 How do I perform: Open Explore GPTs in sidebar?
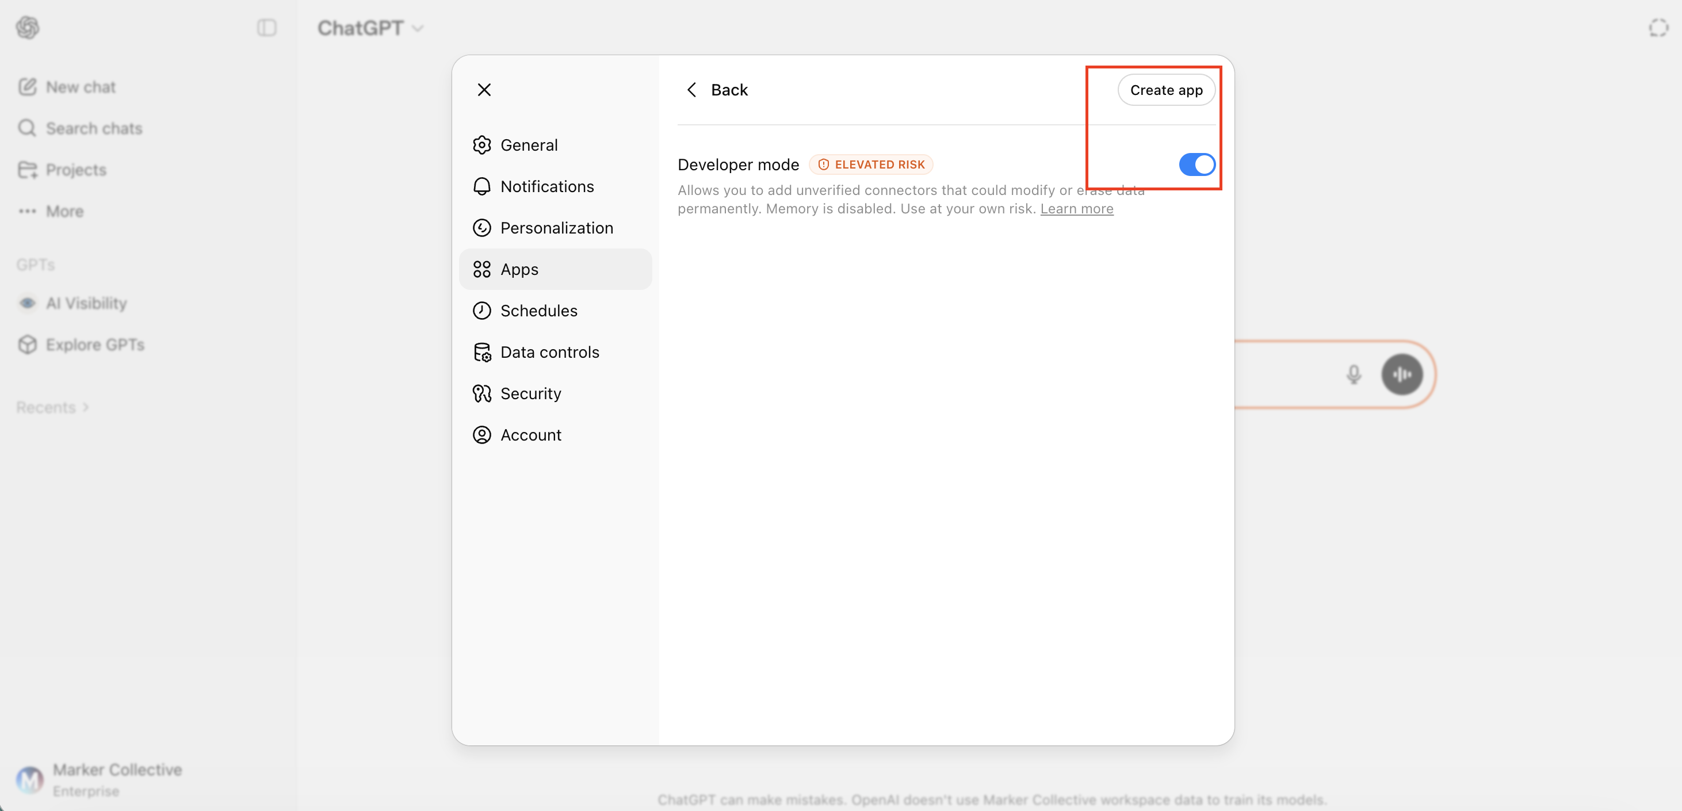[95, 344]
